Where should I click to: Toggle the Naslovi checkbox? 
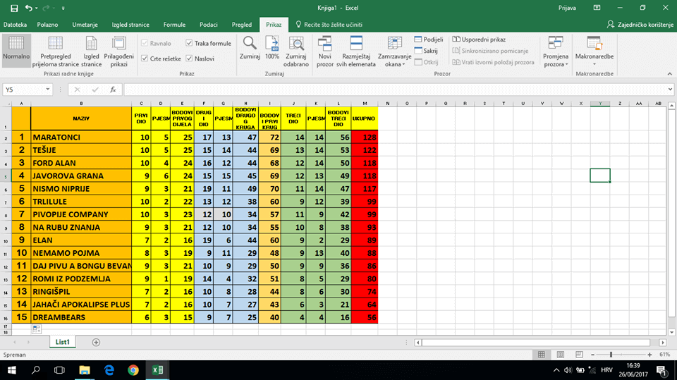click(189, 59)
